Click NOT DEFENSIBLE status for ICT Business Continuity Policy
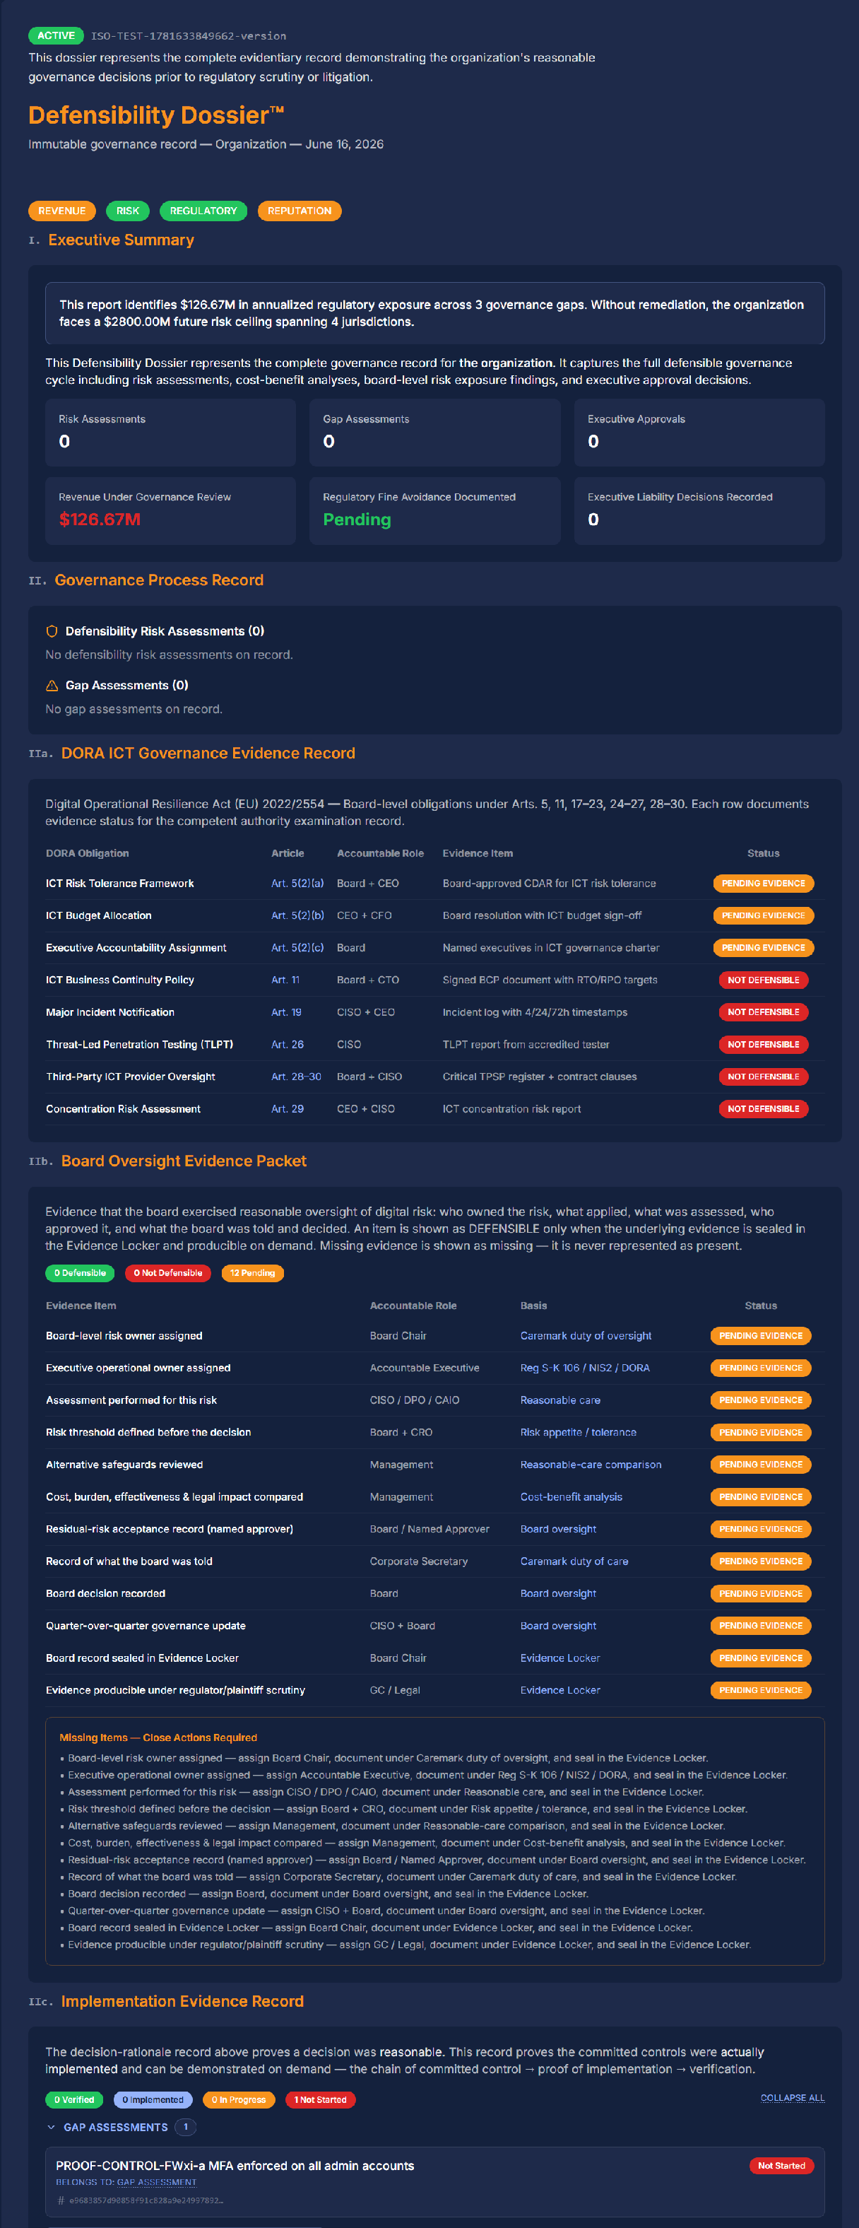Screen dimensions: 859x2228 [x=763, y=980]
